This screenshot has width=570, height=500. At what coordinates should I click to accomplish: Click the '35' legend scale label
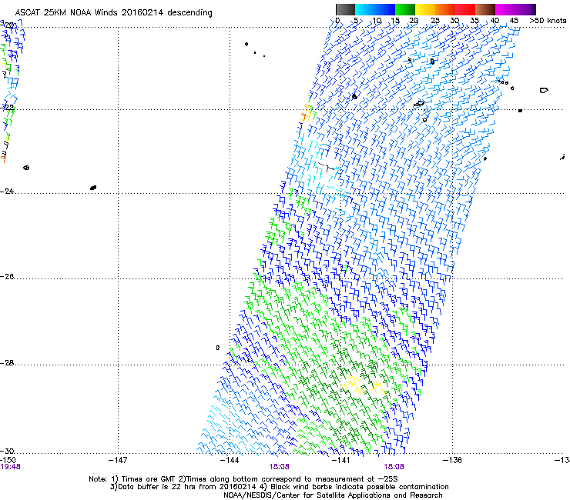click(474, 21)
